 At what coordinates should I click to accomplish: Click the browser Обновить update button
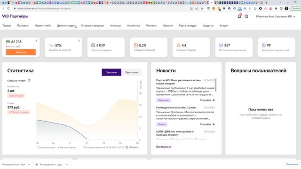coord(295,8)
